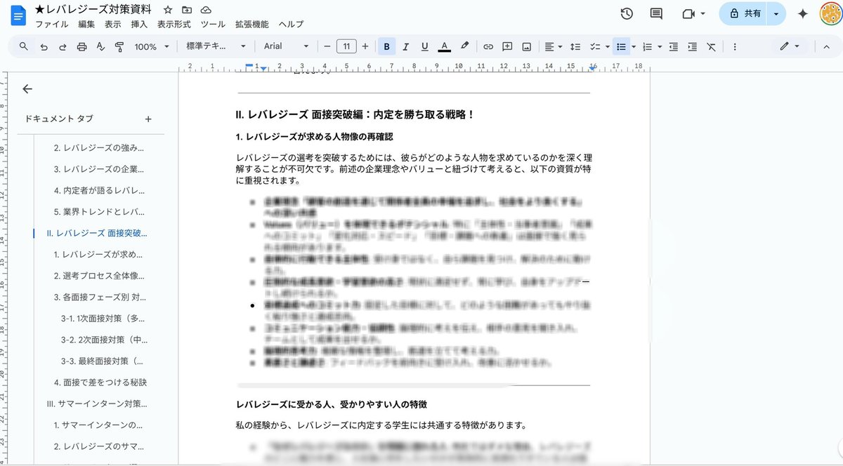Add a new document tab
The width and height of the screenshot is (843, 466).
click(148, 119)
